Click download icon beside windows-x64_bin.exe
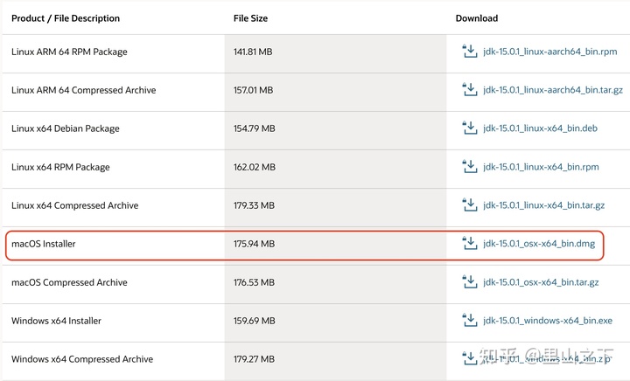 469,321
